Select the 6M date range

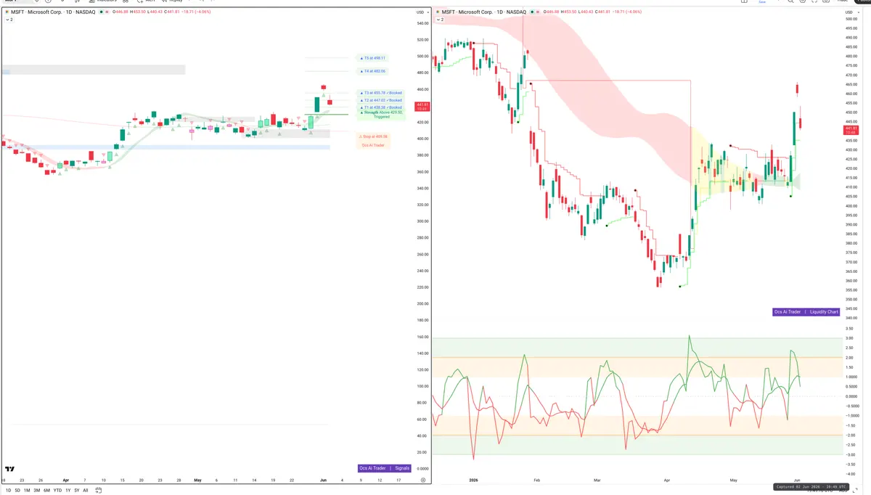click(46, 490)
